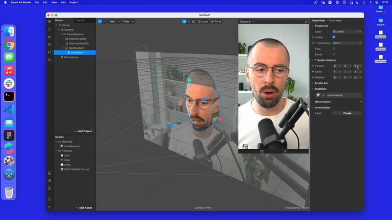Open Figma from the dock

[9, 135]
